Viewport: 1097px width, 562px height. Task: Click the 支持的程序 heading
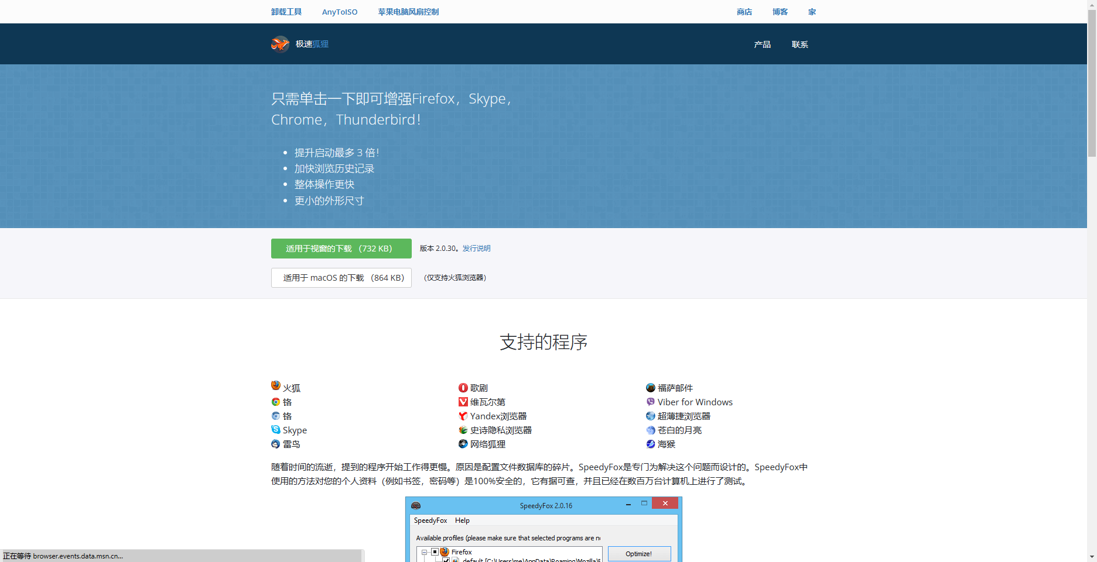pyautogui.click(x=544, y=342)
